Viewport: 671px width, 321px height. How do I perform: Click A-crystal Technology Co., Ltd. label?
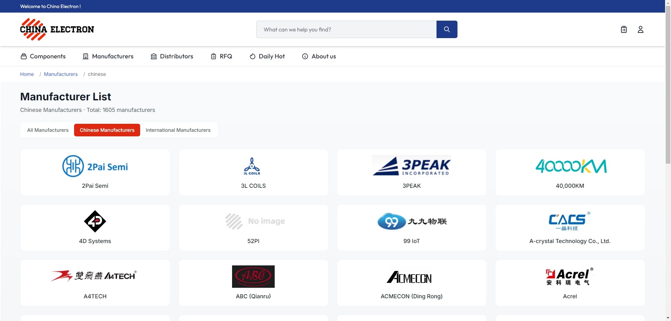[x=570, y=241]
